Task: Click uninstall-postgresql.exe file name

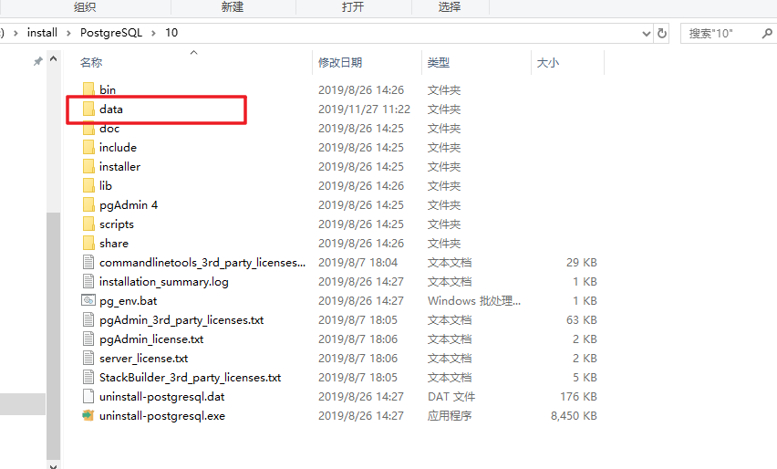Action: click(x=162, y=416)
